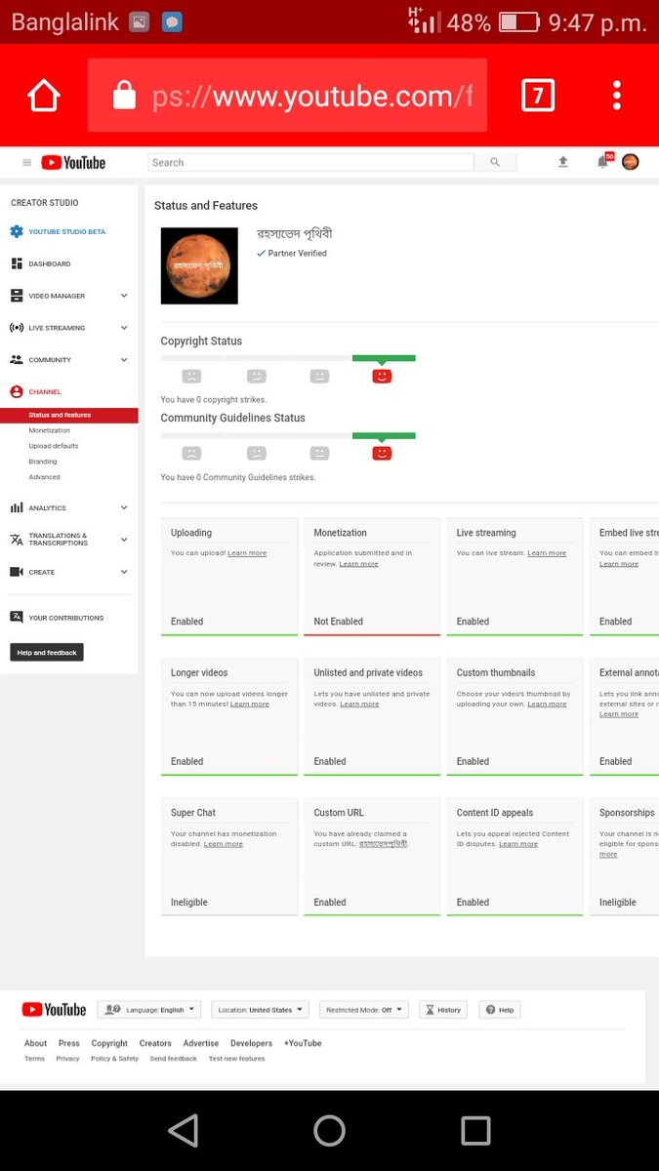Click the red smiley under Community Guidelines Status
Image resolution: width=659 pixels, height=1171 pixels.
click(x=382, y=453)
